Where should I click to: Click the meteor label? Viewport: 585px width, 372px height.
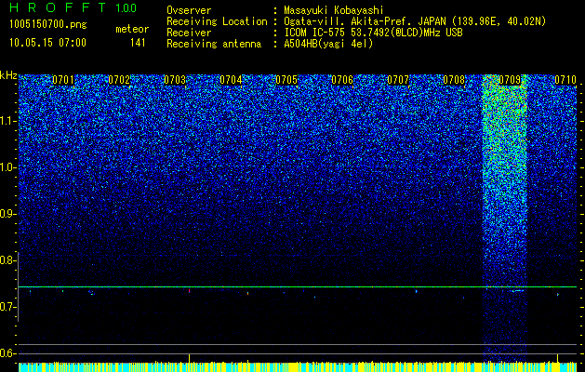[132, 29]
